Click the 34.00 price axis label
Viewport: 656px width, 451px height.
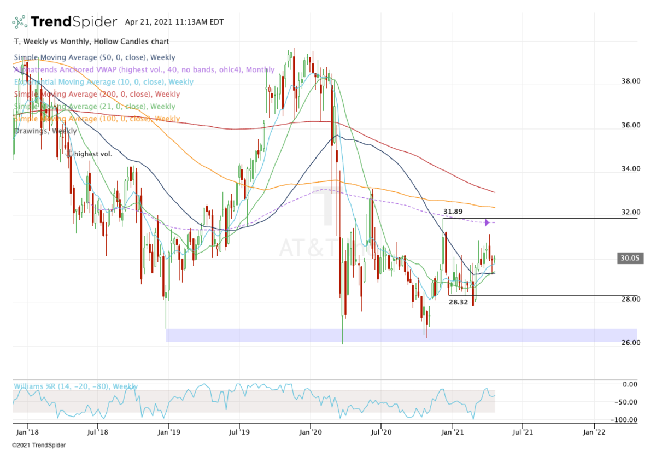[x=631, y=168]
